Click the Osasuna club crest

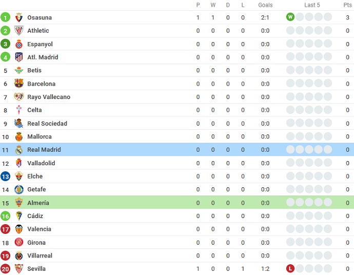[x=19, y=17]
